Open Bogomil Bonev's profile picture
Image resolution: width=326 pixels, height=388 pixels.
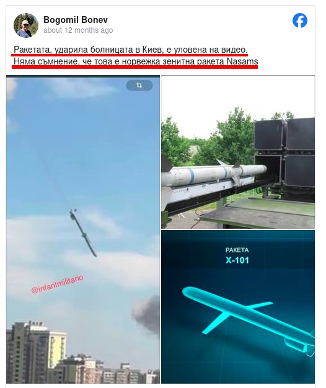[x=26, y=25]
